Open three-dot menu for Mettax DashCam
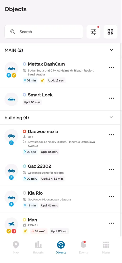The height and width of the screenshot is (263, 122). coord(111,67)
